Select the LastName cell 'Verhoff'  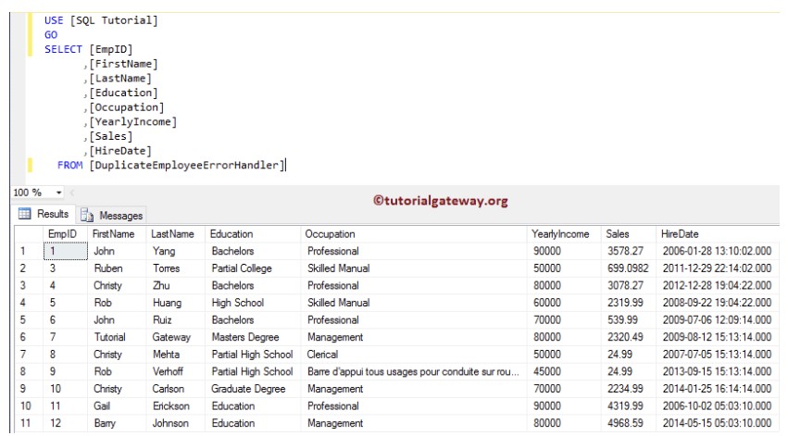176,372
